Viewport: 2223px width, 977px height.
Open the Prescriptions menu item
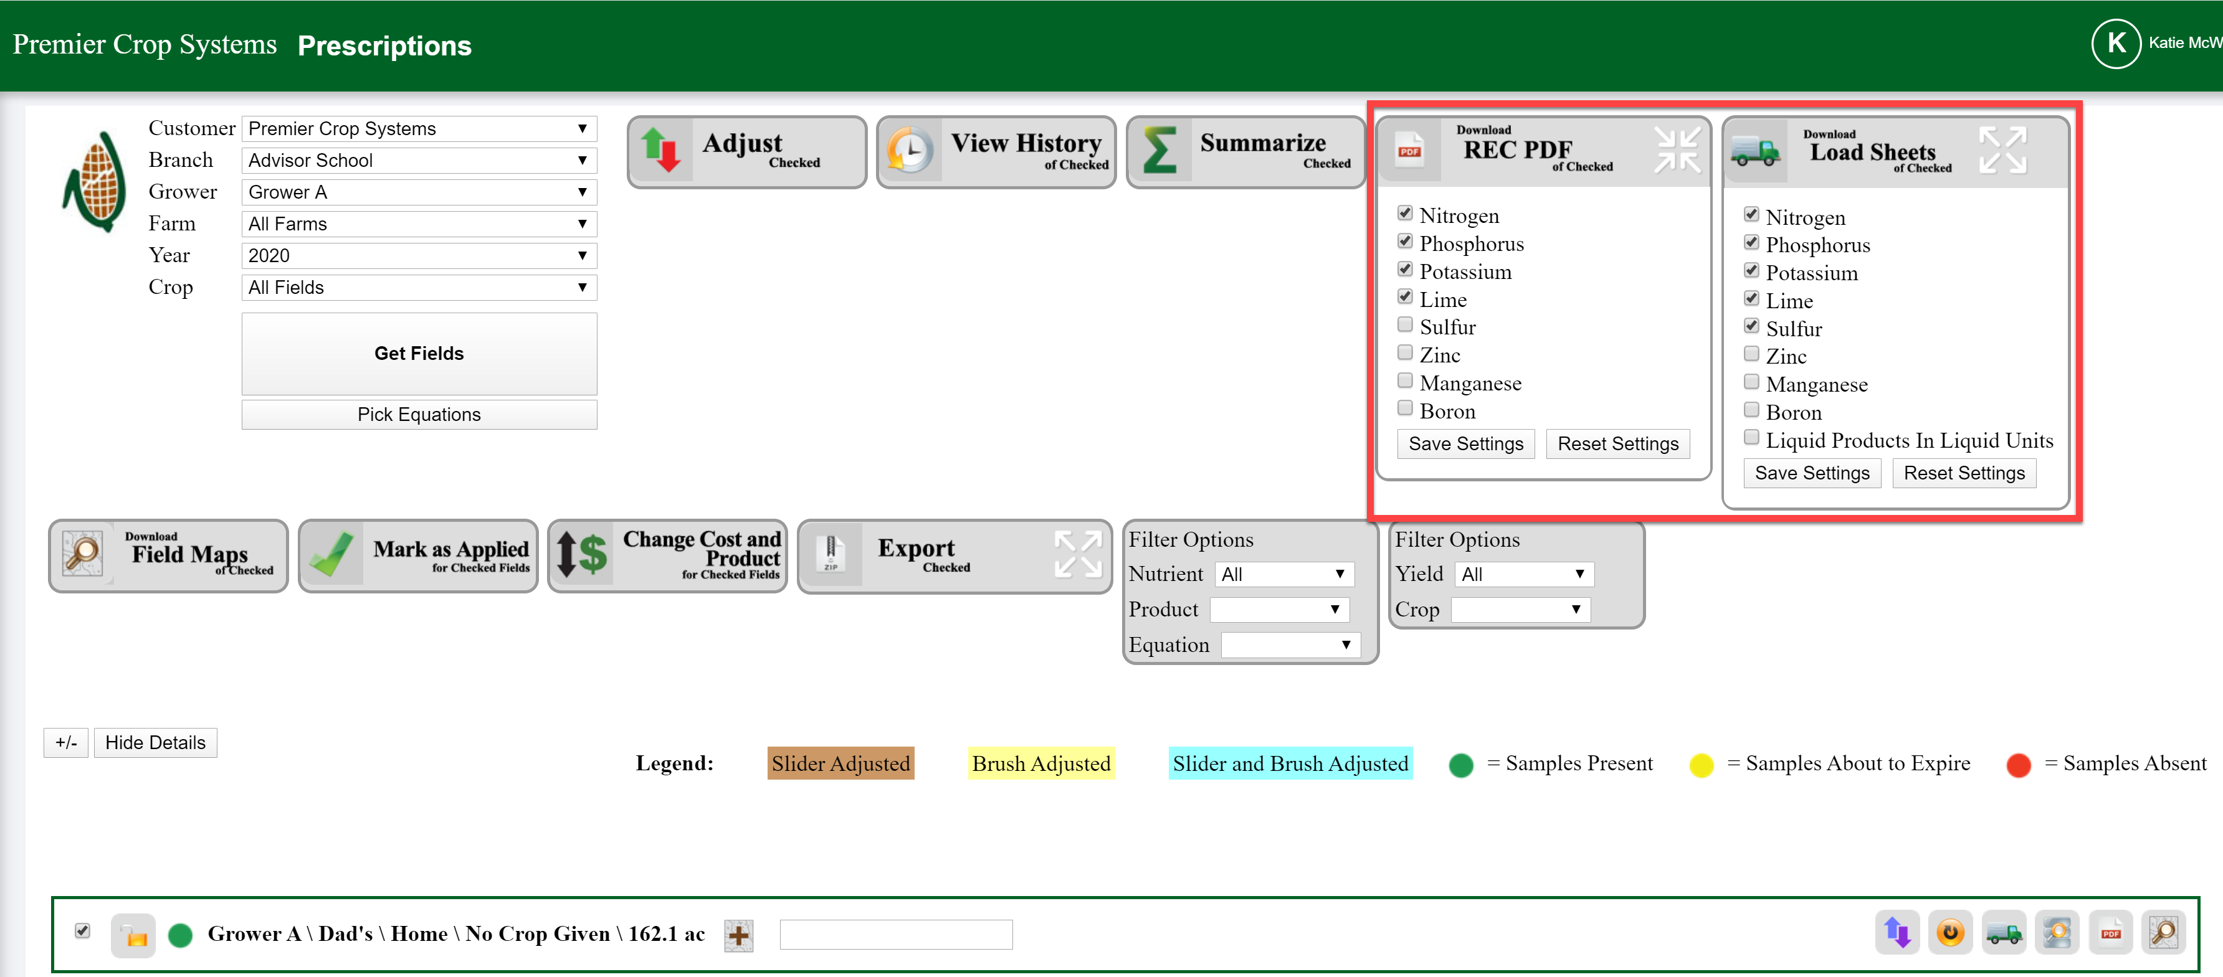pyautogui.click(x=384, y=45)
